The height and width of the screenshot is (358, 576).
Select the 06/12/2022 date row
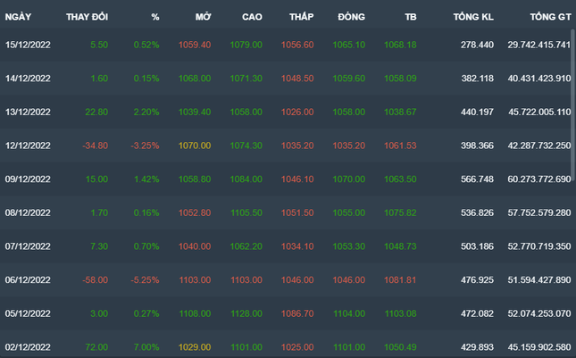[x=29, y=280]
